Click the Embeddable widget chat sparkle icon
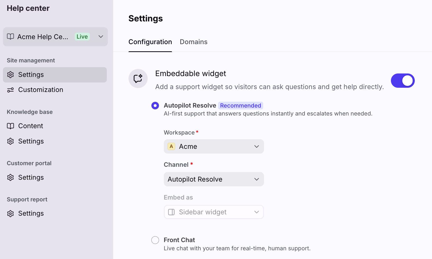This screenshot has height=259, width=432. [x=138, y=78]
